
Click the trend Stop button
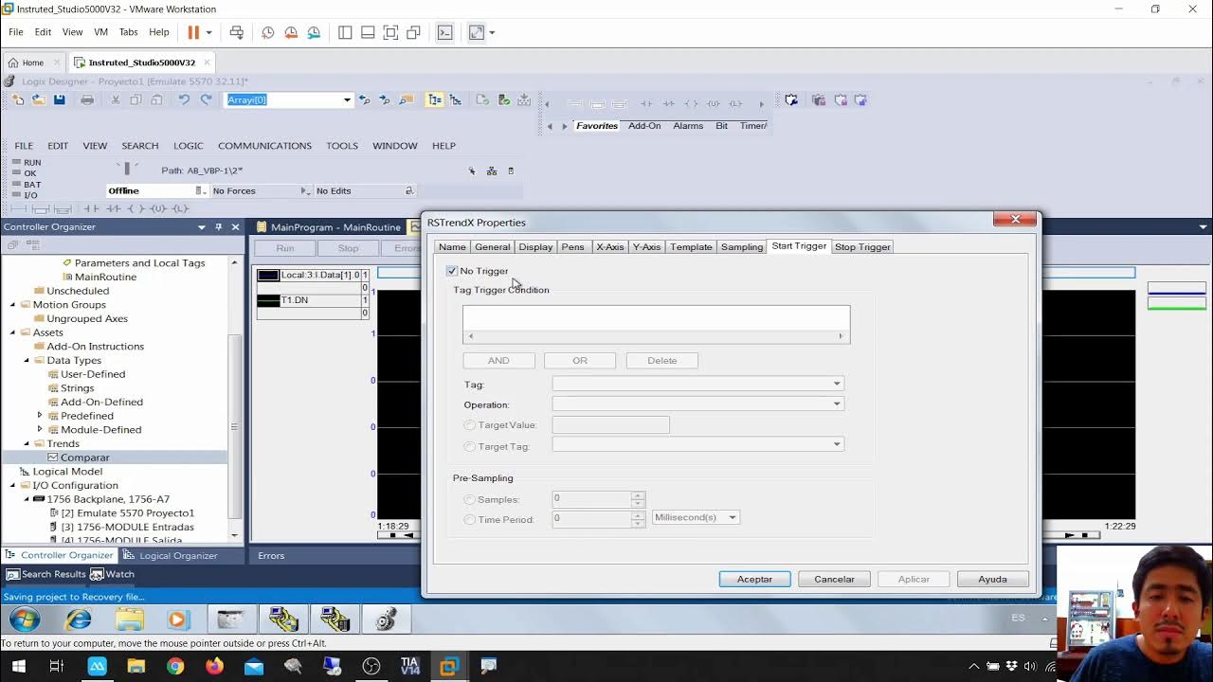(348, 248)
